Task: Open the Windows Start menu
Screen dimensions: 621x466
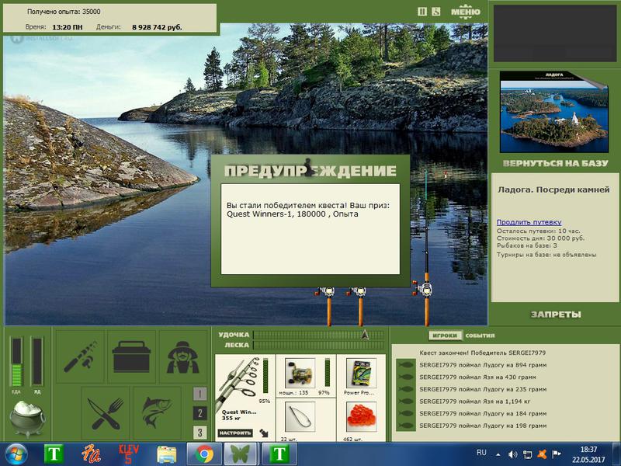Action: [16, 454]
